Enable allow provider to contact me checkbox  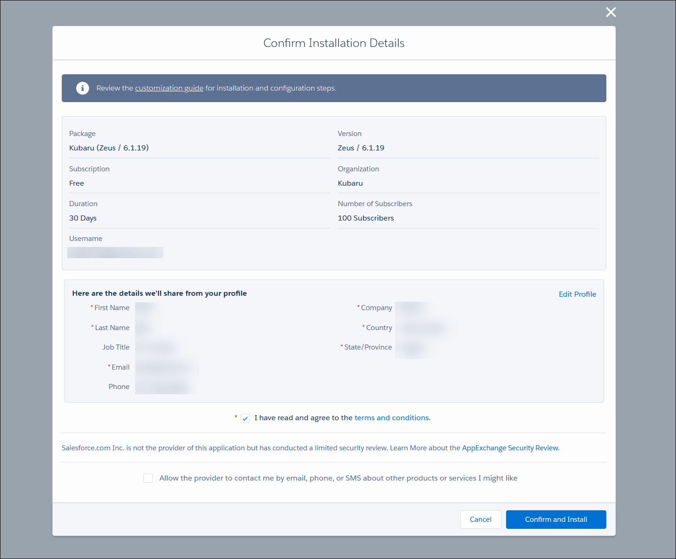click(x=148, y=478)
